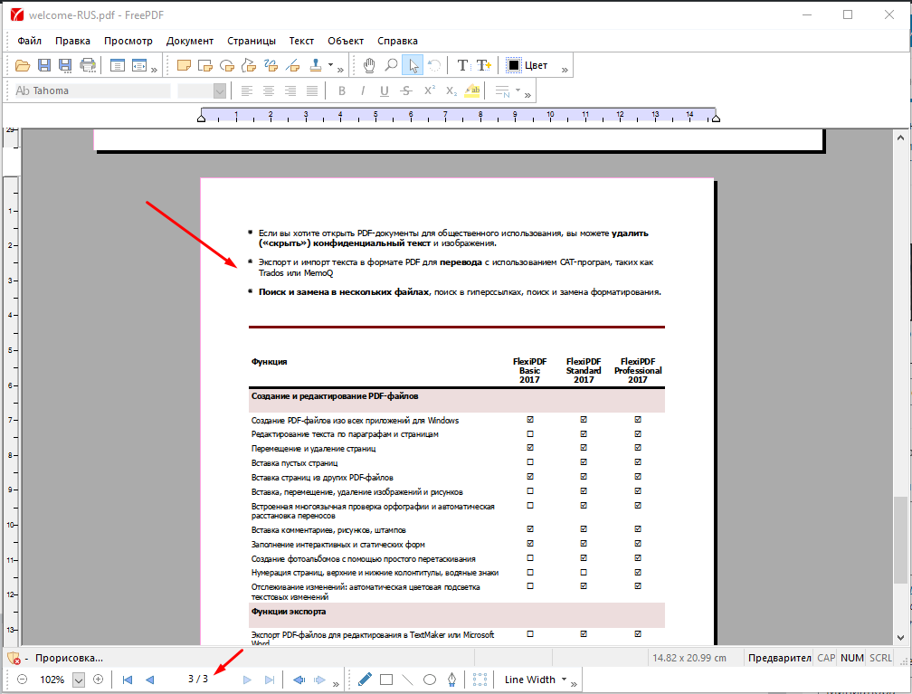
Task: Apply bold formatting
Action: pyautogui.click(x=342, y=90)
